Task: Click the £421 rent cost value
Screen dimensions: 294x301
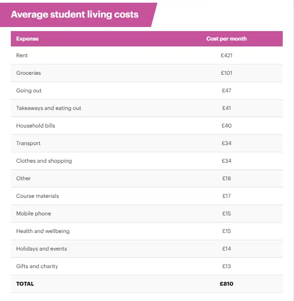Action: [x=226, y=55]
